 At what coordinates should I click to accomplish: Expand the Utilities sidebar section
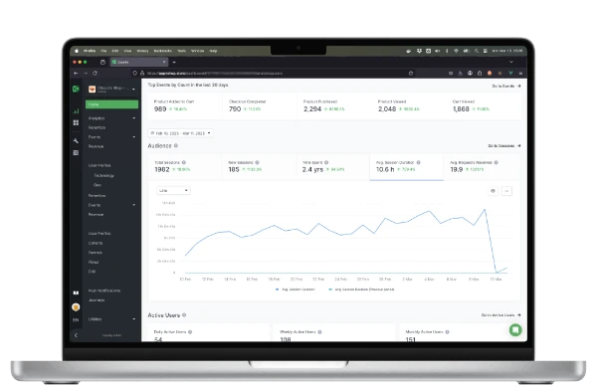[x=111, y=319]
